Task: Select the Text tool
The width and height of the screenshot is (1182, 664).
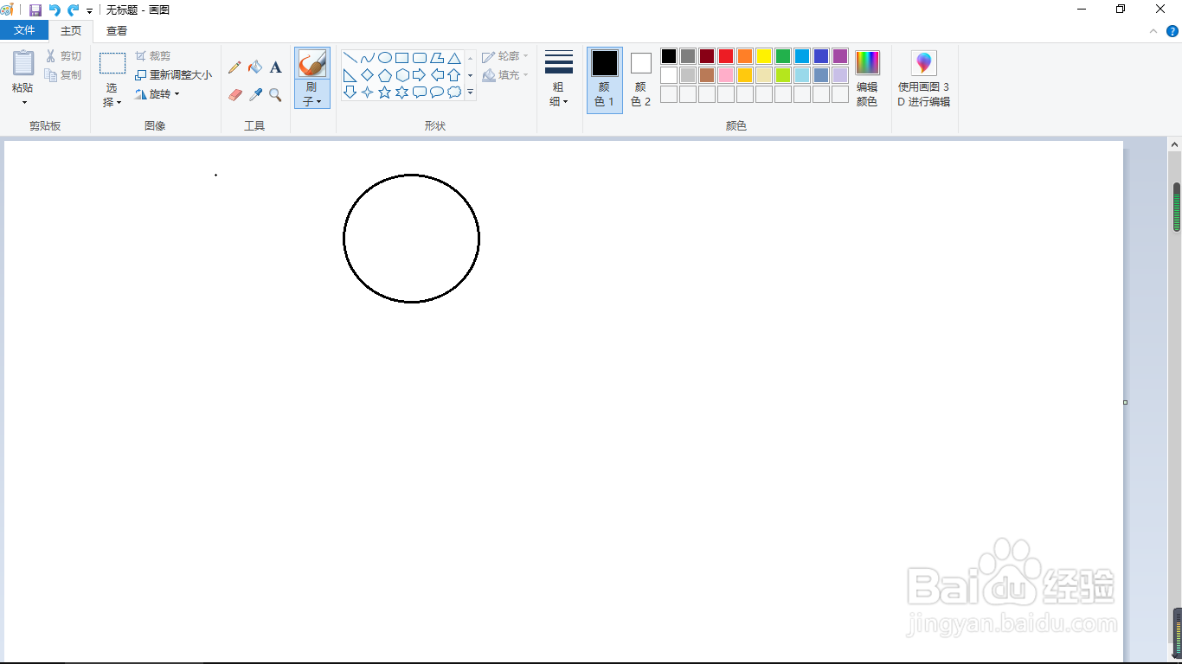Action: pyautogui.click(x=275, y=67)
